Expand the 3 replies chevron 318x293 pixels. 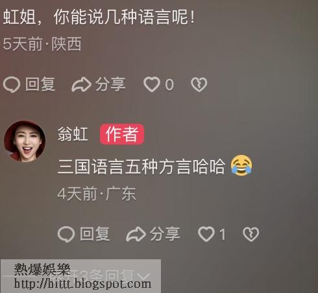(x=143, y=277)
